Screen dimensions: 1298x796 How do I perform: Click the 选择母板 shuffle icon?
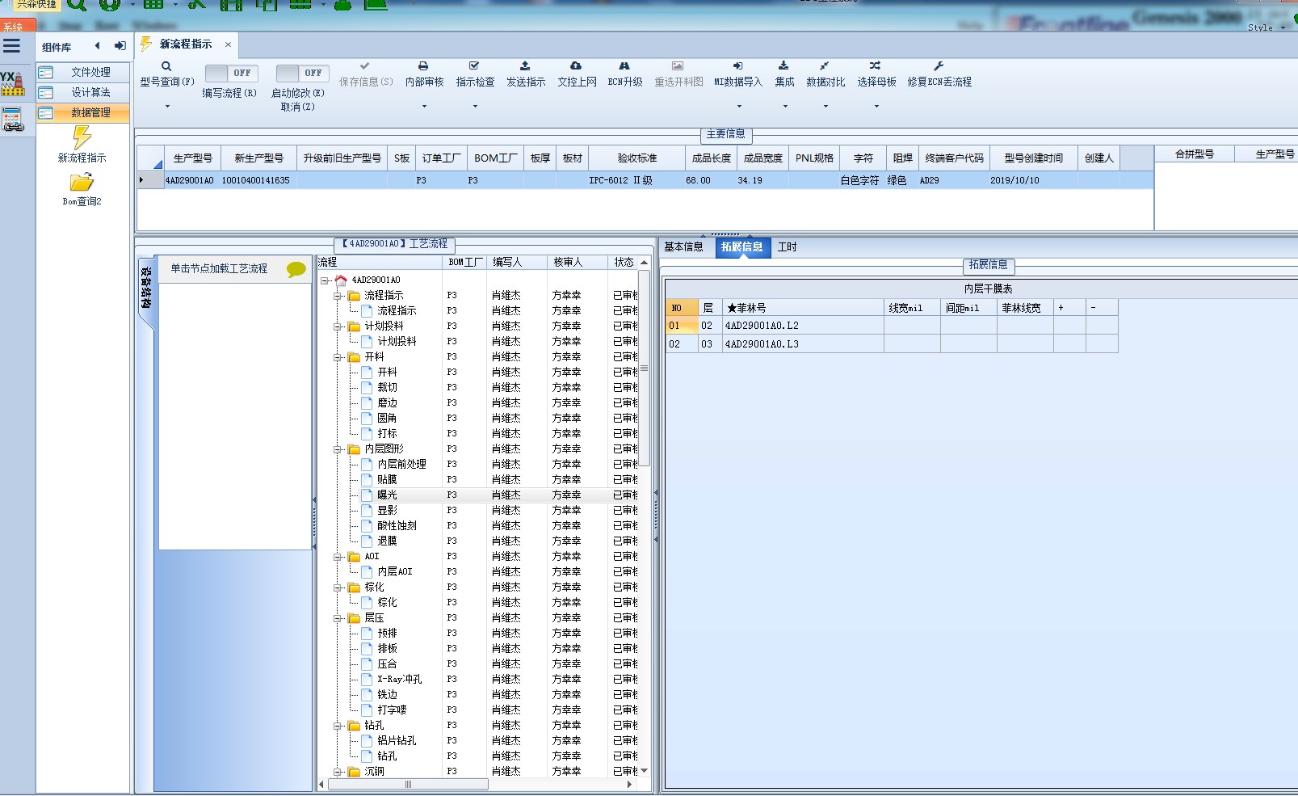click(x=876, y=66)
